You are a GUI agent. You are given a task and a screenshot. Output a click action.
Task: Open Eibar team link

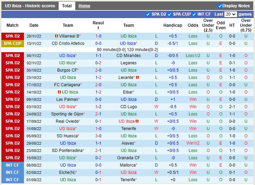coord(128,92)
